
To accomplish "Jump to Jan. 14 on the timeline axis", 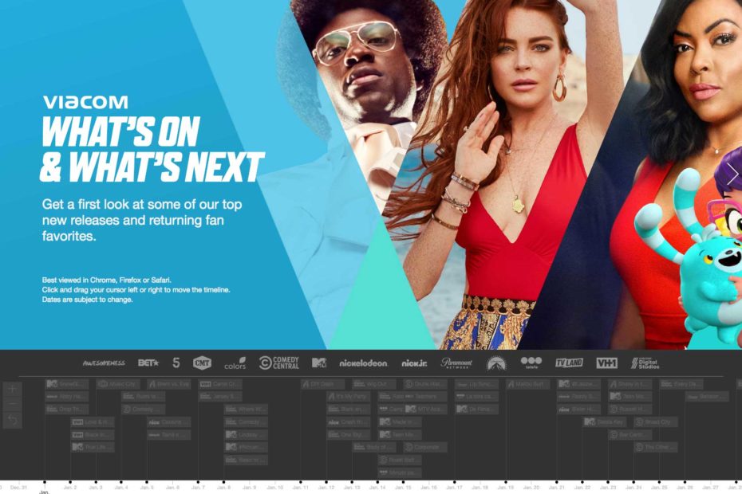I will tap(377, 487).
